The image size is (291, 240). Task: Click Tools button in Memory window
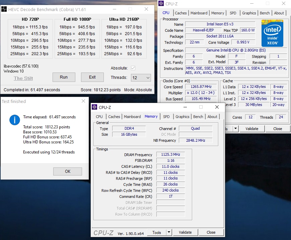pos(157,232)
